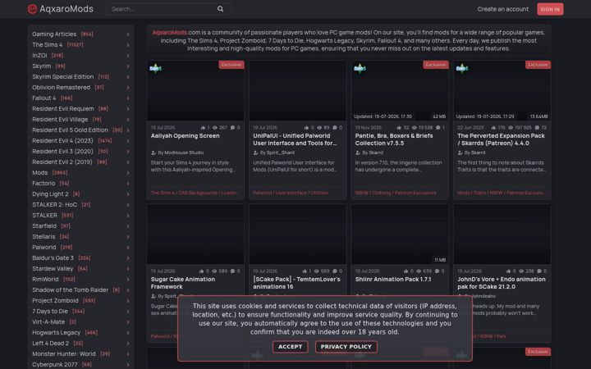Click the thumbs-up icon on the UniPalUI card
This screenshot has width=591, height=369.
[306, 128]
